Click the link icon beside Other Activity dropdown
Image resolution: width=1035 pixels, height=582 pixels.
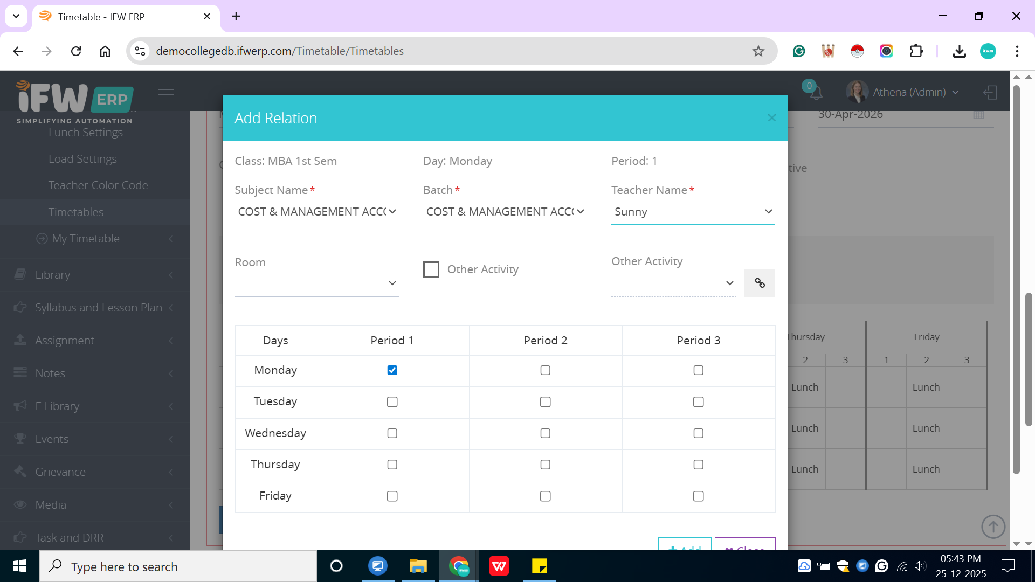[x=760, y=283]
